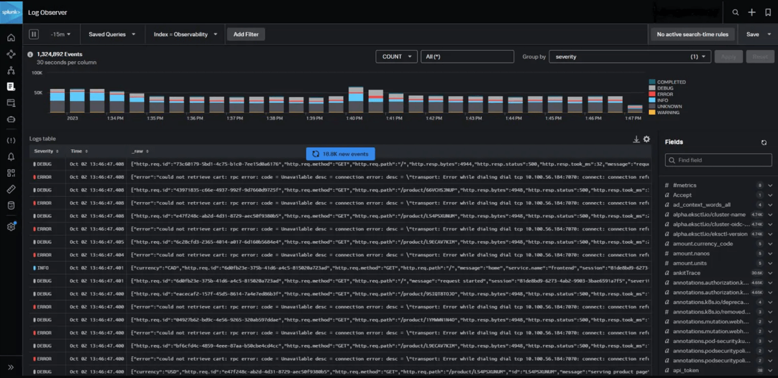Open the -15m time range dropdown

(x=61, y=34)
